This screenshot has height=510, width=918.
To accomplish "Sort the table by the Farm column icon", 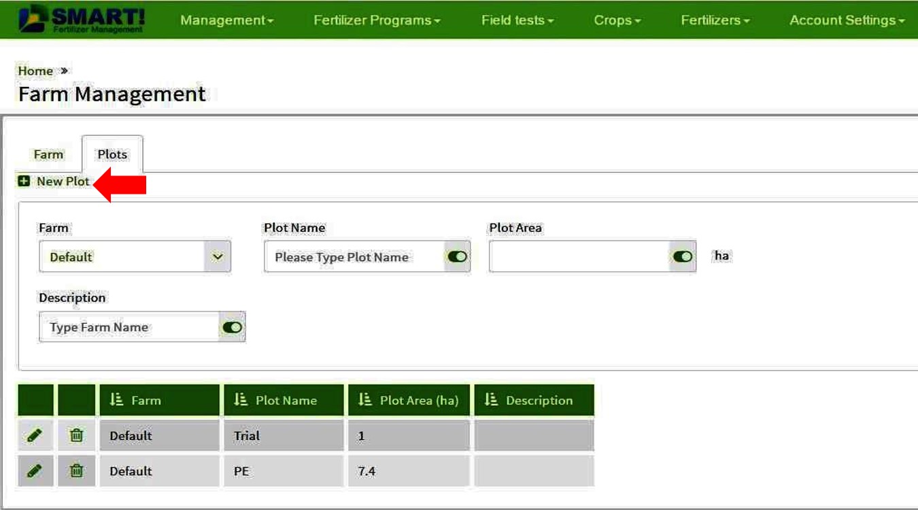I will coord(116,400).
